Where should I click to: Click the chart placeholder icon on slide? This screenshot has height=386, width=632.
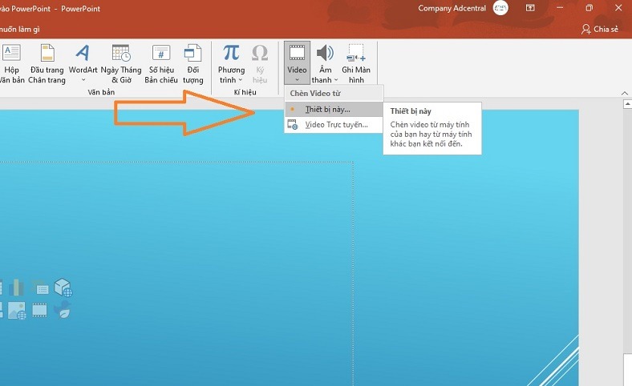click(x=18, y=287)
